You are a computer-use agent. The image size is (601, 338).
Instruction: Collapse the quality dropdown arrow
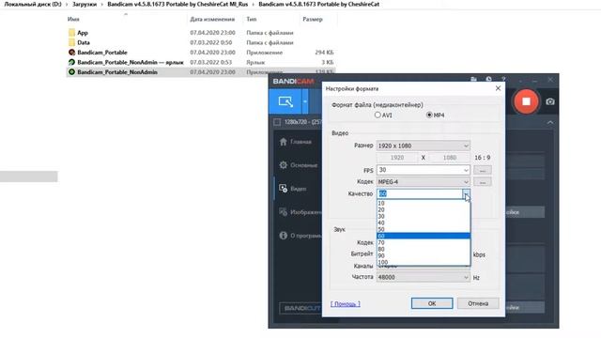click(x=466, y=193)
